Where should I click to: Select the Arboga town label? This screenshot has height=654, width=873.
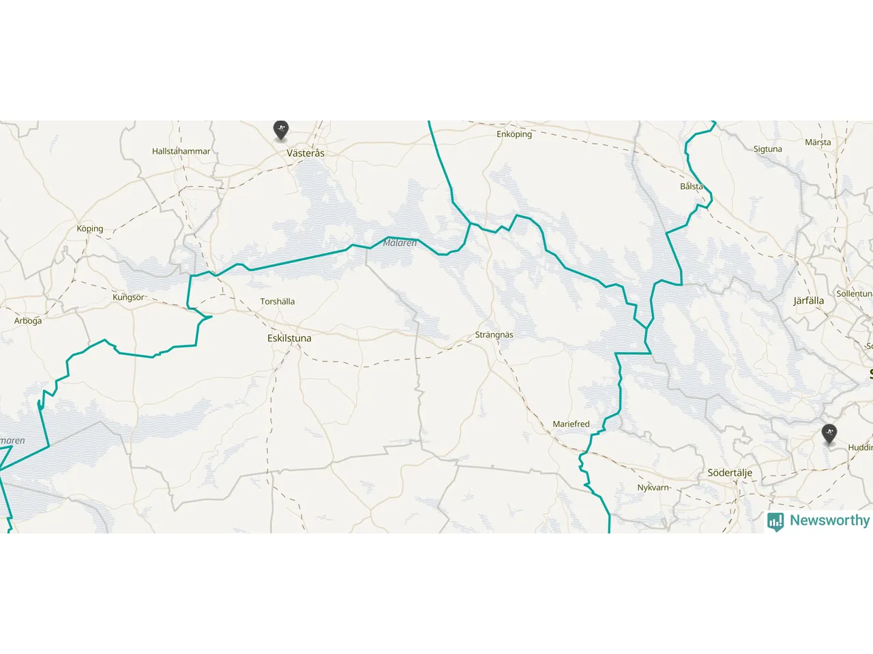(28, 321)
